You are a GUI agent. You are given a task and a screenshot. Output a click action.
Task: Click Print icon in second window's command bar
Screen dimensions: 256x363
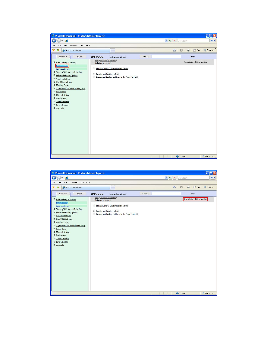point(188,187)
